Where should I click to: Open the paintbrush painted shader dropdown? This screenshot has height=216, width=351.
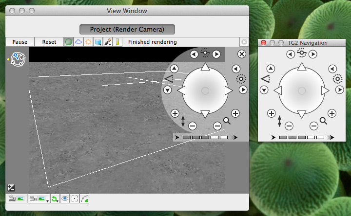(108, 42)
